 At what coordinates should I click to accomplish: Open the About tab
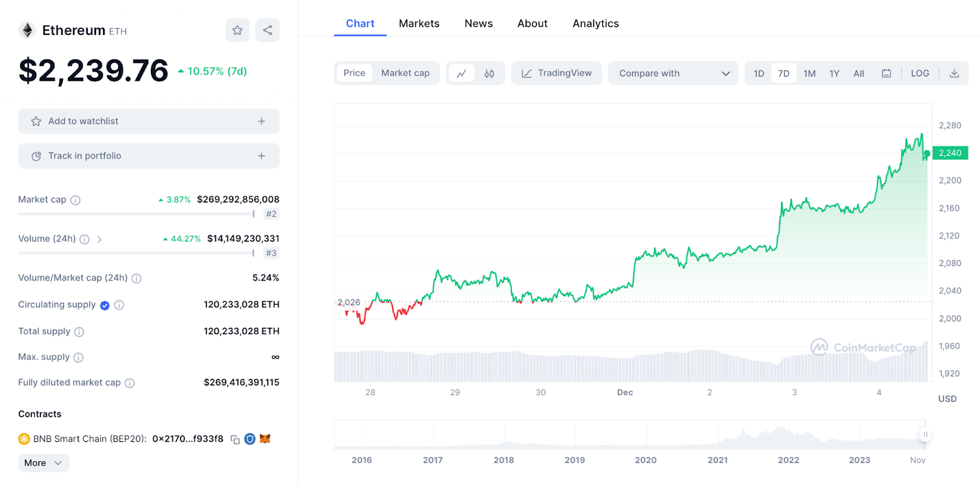[532, 23]
